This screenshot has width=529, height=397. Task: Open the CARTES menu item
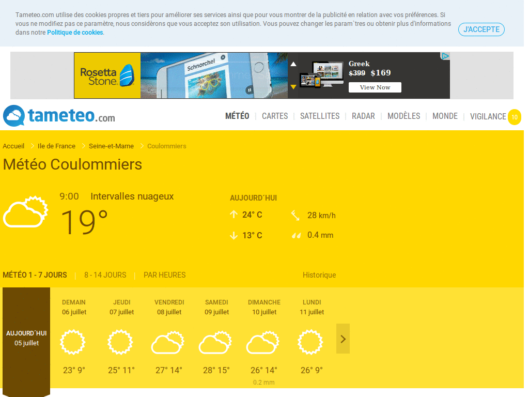pyautogui.click(x=275, y=116)
